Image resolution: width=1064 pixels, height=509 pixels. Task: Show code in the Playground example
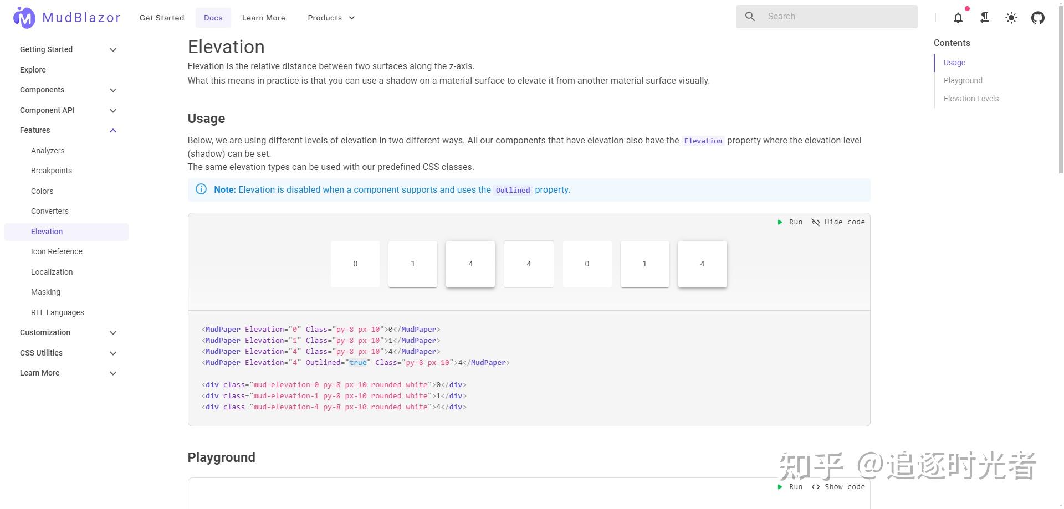coord(838,487)
